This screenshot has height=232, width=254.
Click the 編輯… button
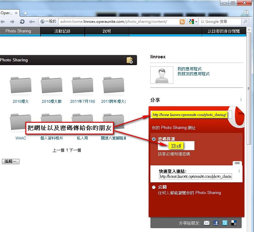coord(11,161)
